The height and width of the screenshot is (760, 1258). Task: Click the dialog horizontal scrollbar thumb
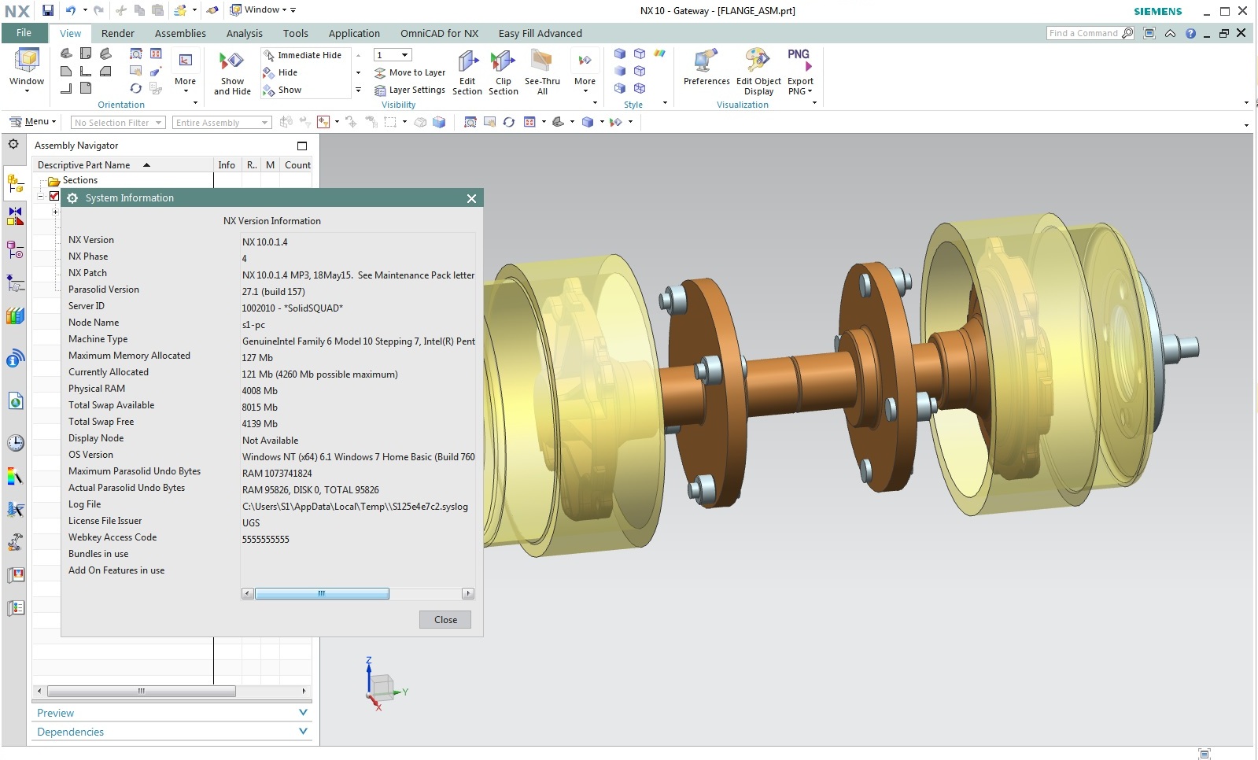click(x=322, y=593)
